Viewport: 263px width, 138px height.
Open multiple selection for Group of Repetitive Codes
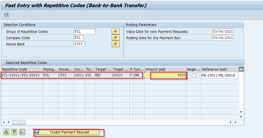(115, 31)
